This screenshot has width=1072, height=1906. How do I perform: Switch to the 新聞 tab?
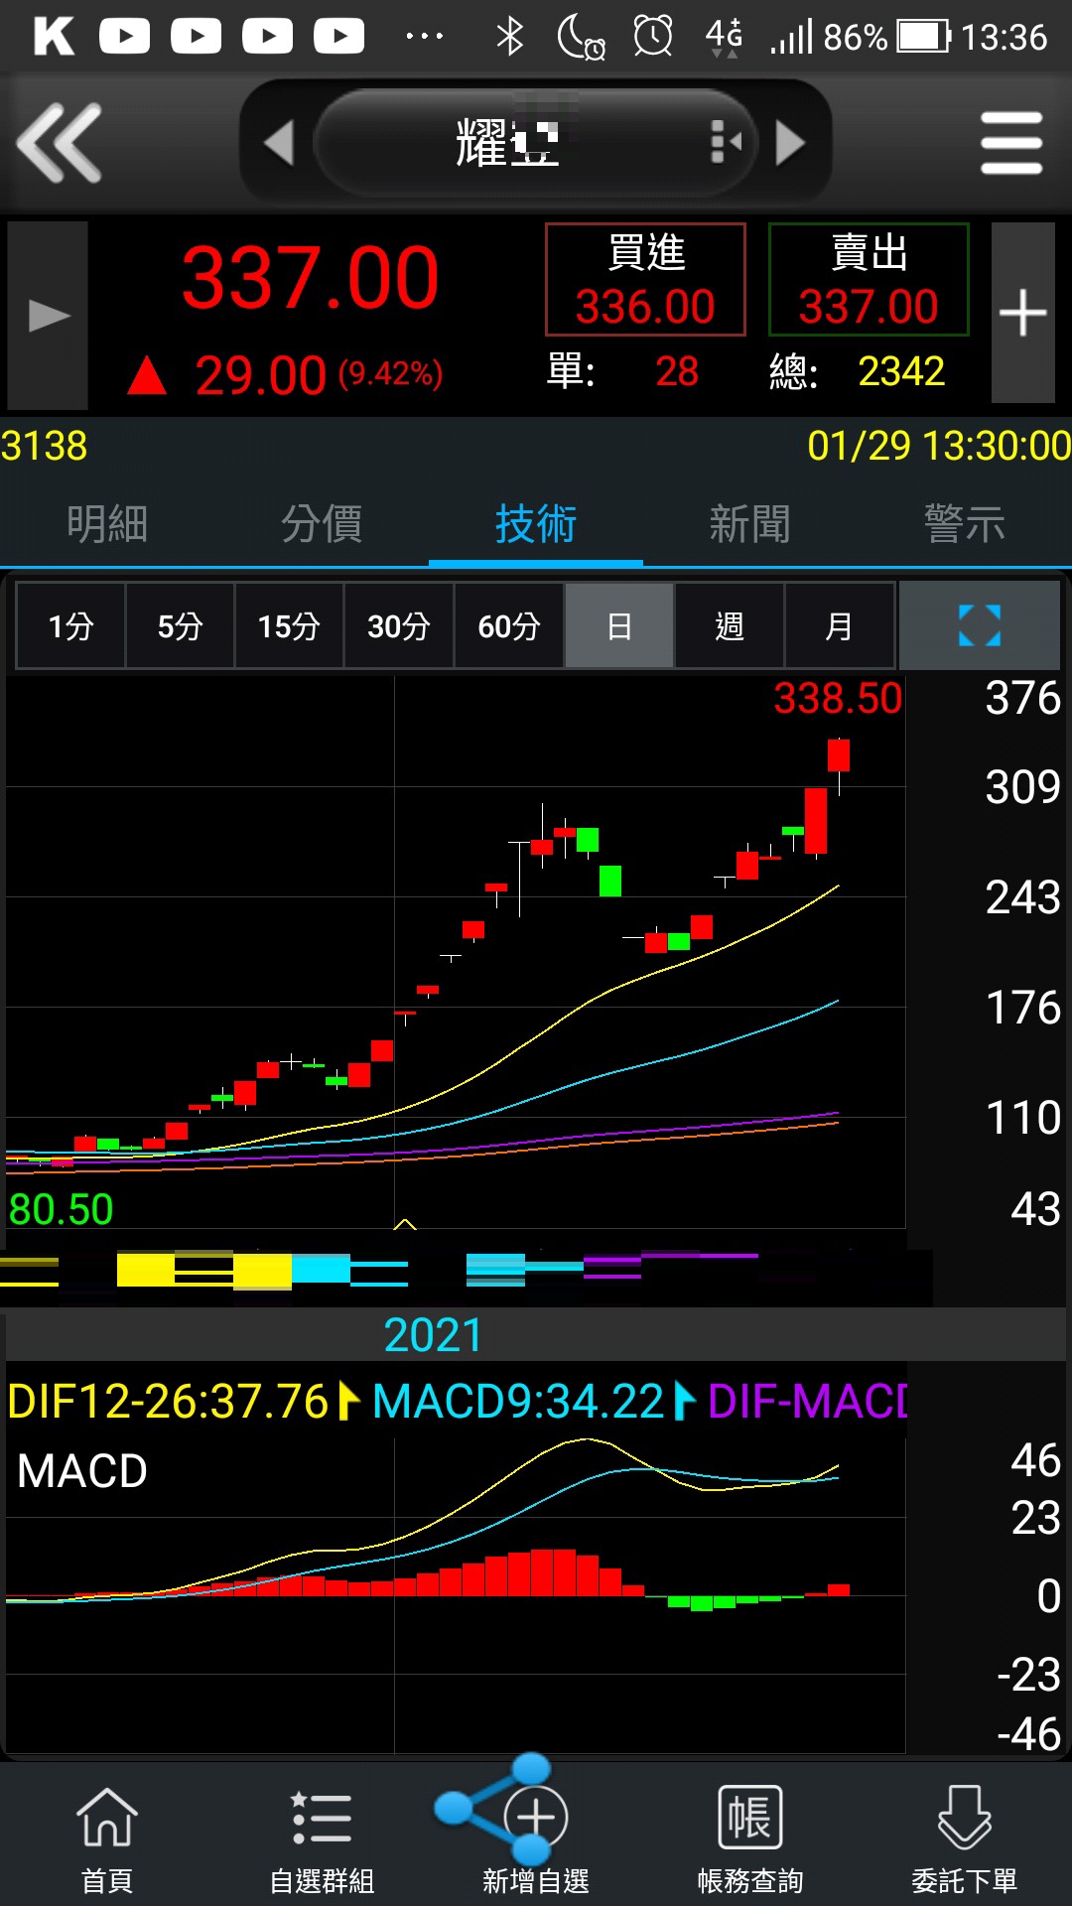pyautogui.click(x=750, y=524)
